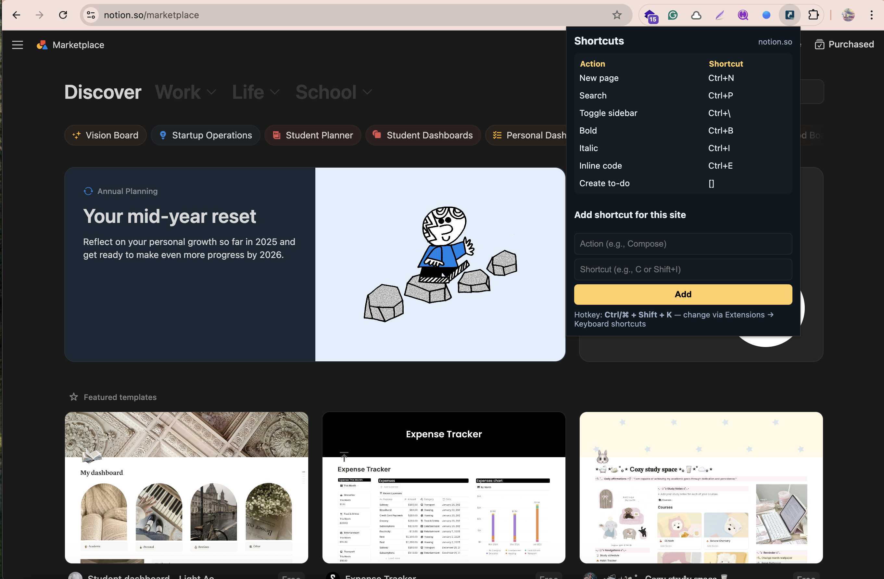Viewport: 884px width, 579px height.
Task: Open the Grammarly extension icon
Action: [x=673, y=15]
